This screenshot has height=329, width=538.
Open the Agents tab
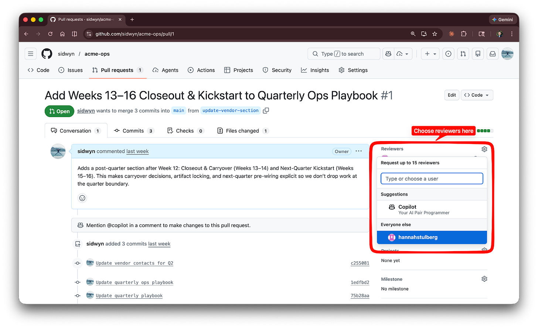pyautogui.click(x=166, y=70)
